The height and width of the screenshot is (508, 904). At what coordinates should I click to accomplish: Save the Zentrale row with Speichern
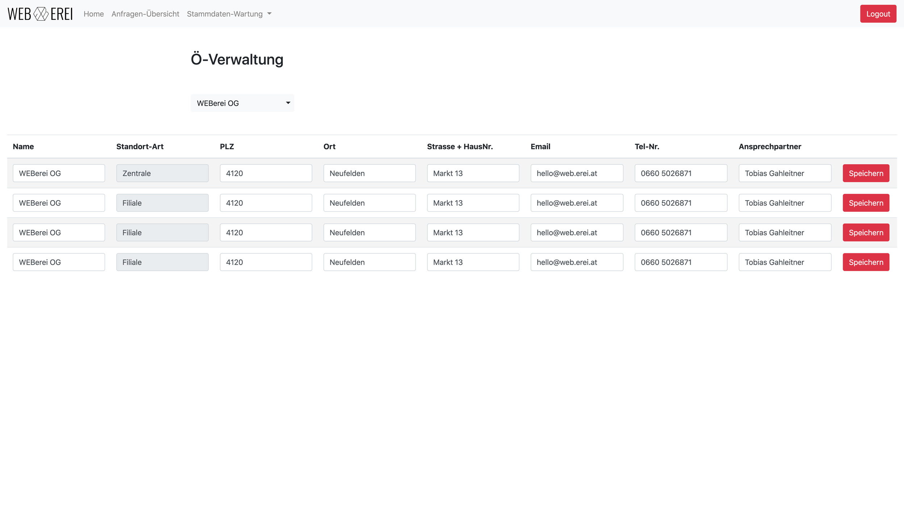pos(866,173)
